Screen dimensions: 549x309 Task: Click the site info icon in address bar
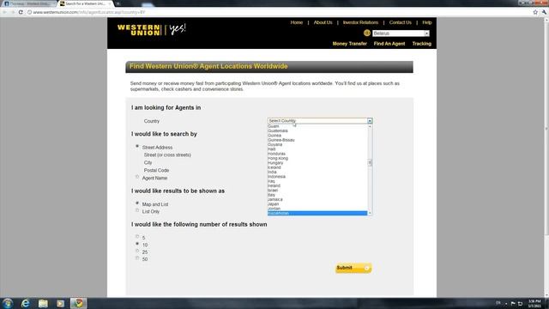29,12
